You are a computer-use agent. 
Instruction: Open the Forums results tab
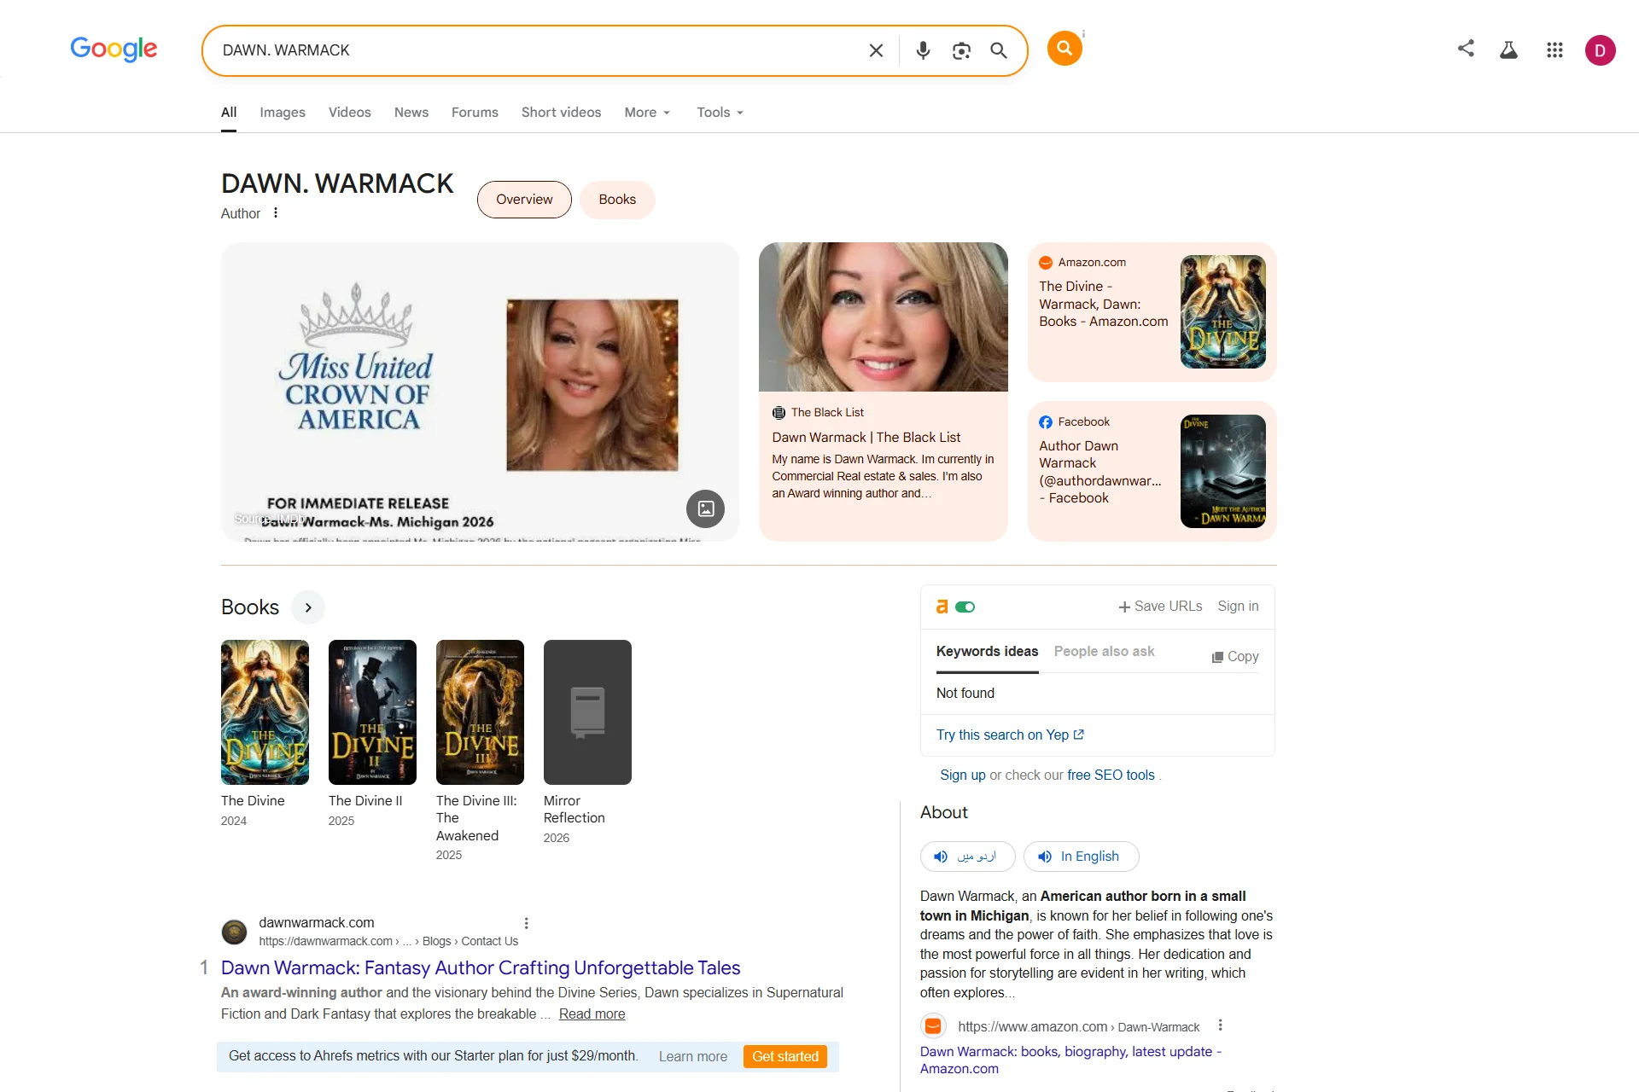[x=475, y=113]
